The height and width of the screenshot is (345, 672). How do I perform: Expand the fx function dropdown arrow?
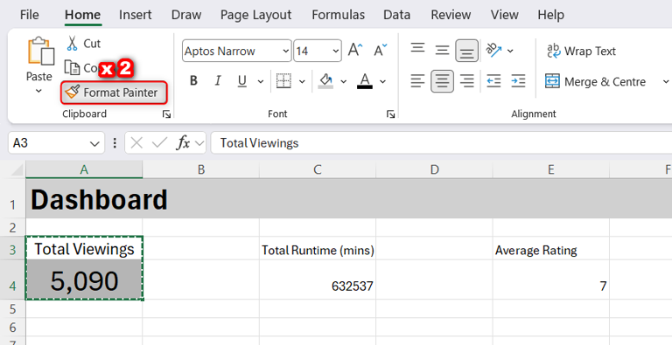tap(199, 143)
